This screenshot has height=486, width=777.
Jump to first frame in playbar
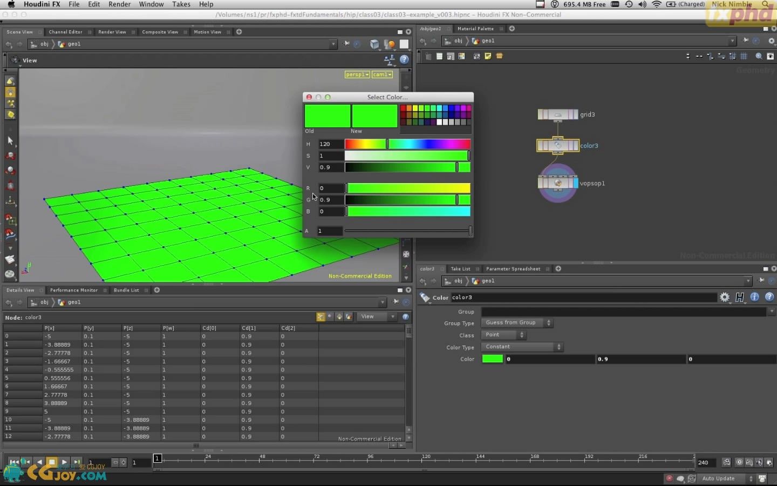[x=14, y=462]
